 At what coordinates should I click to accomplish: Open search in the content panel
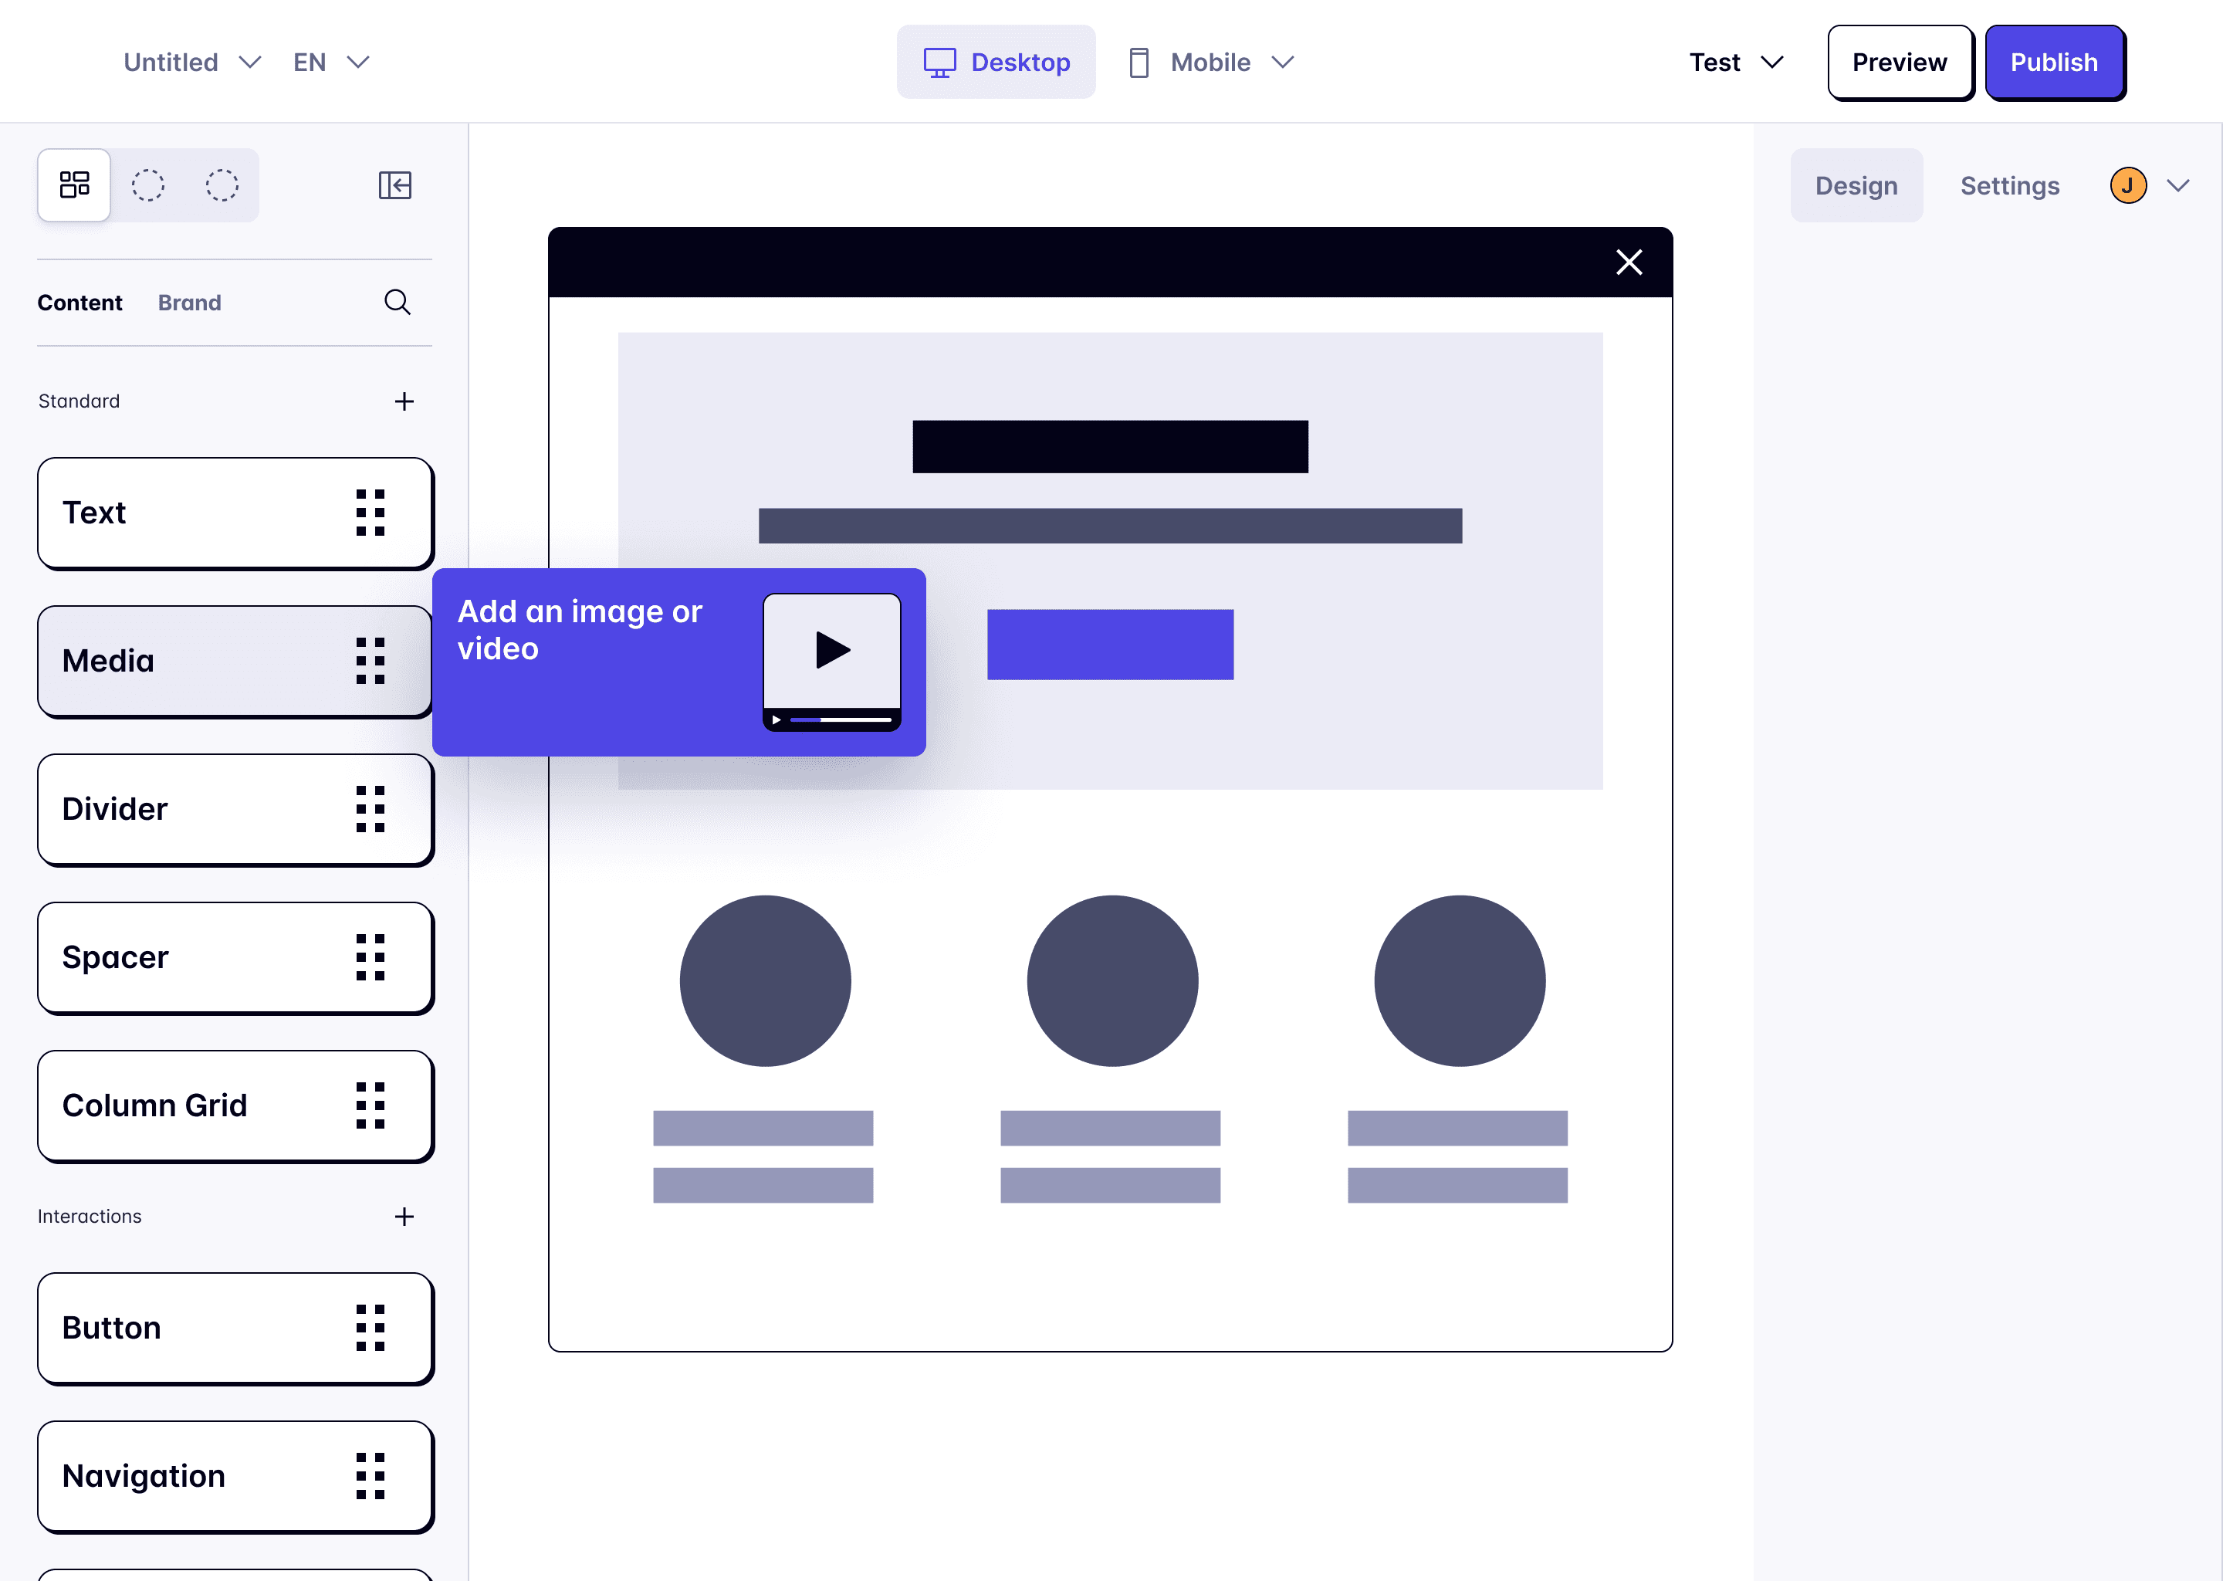point(397,303)
